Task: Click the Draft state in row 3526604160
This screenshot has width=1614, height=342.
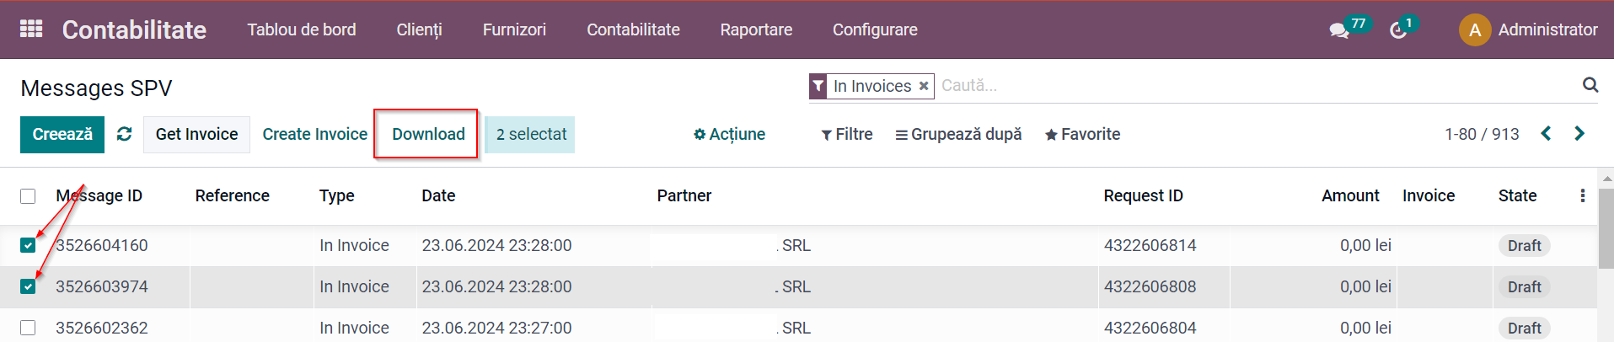Action: [x=1524, y=245]
